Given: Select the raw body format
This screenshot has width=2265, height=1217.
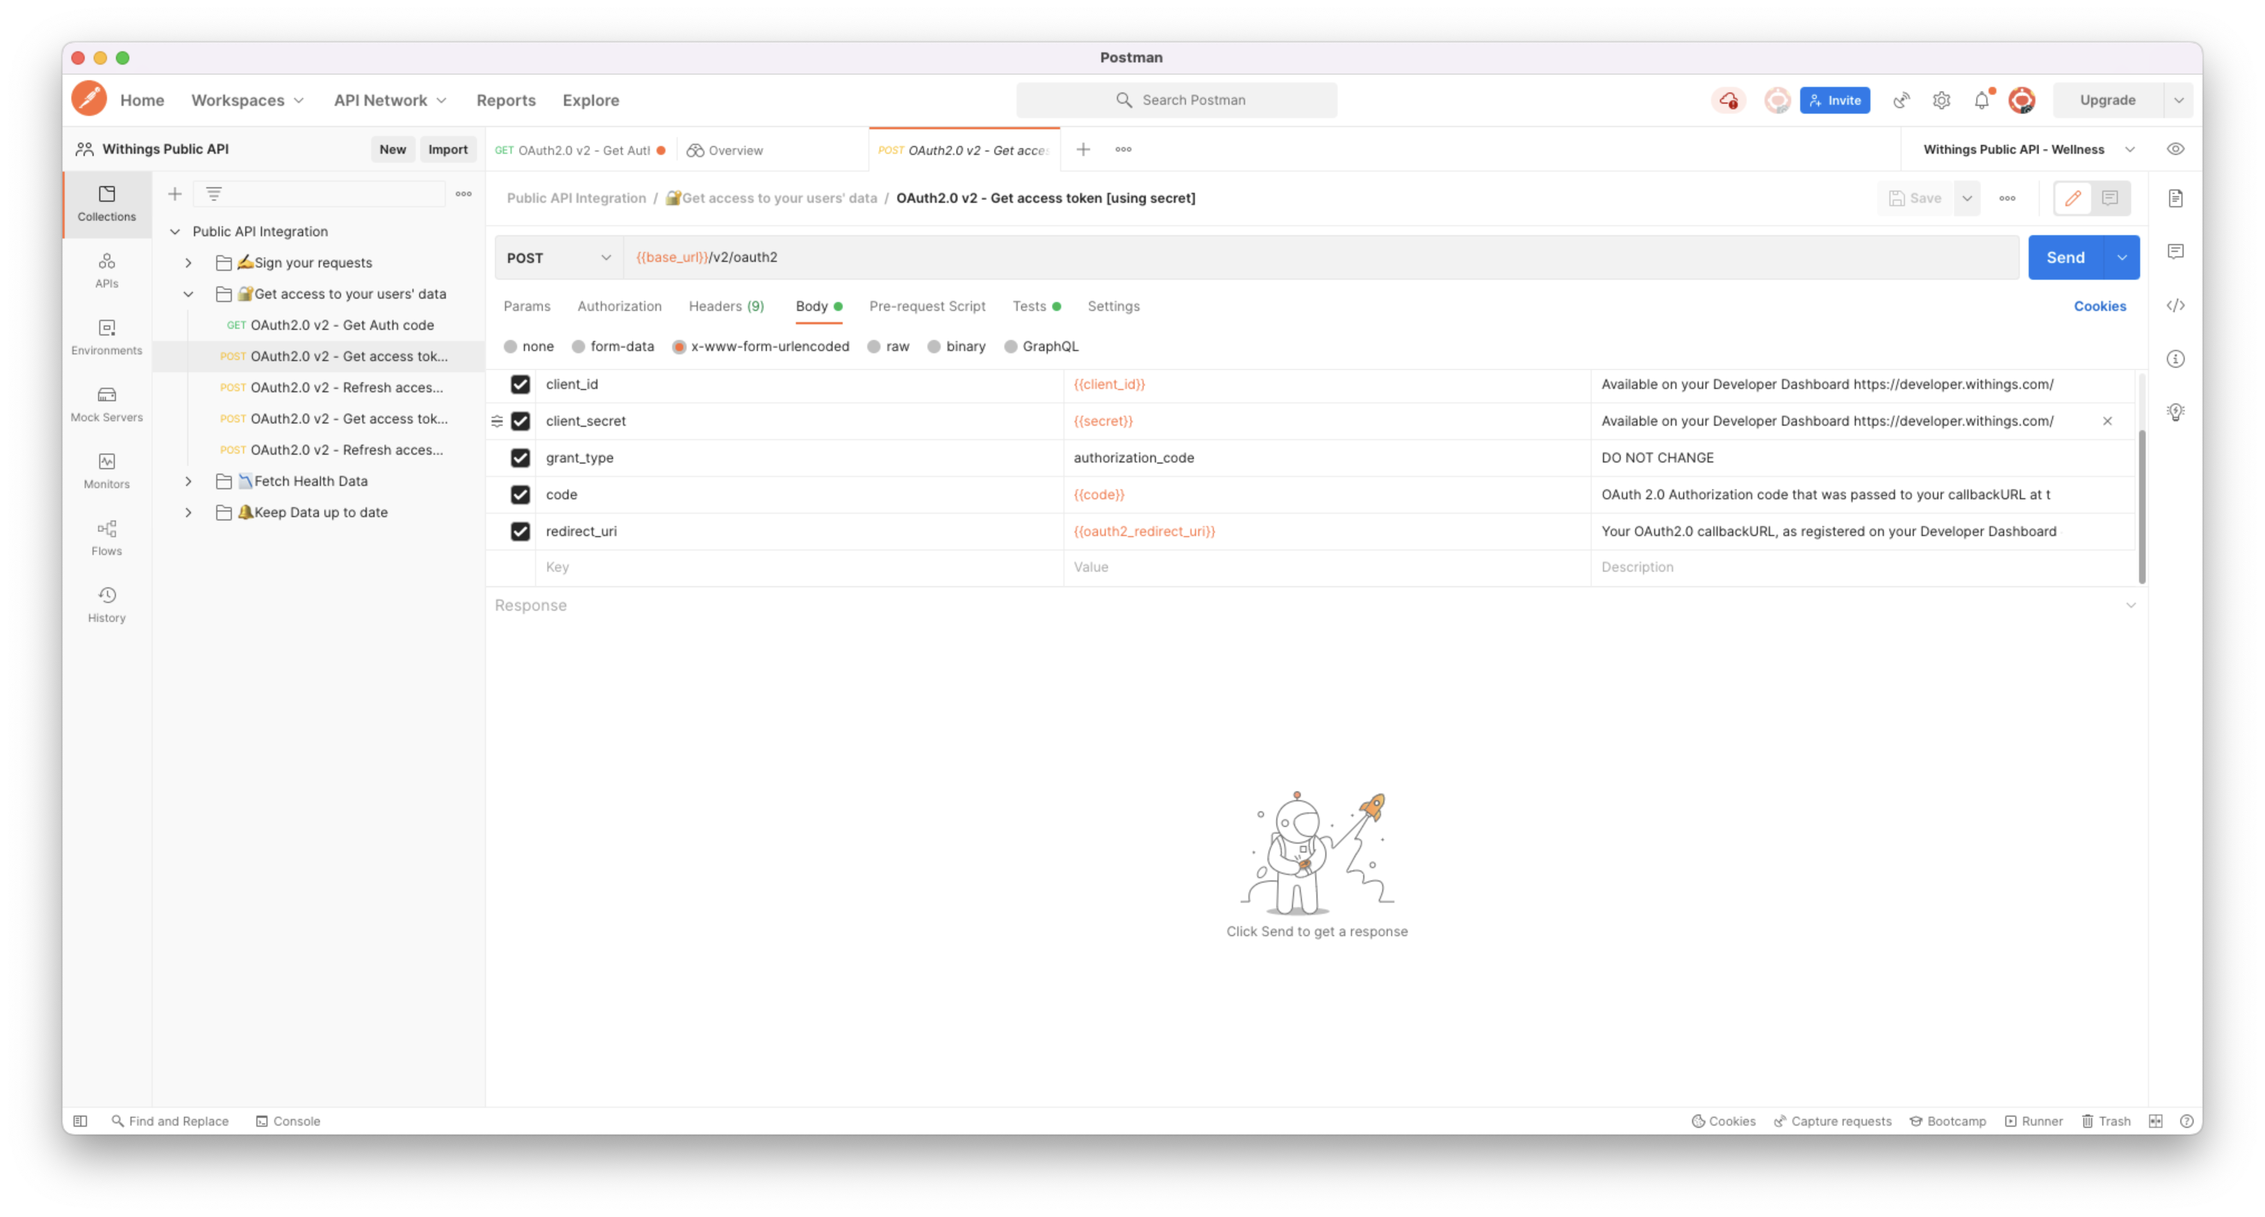Looking at the screenshot, I should (875, 347).
